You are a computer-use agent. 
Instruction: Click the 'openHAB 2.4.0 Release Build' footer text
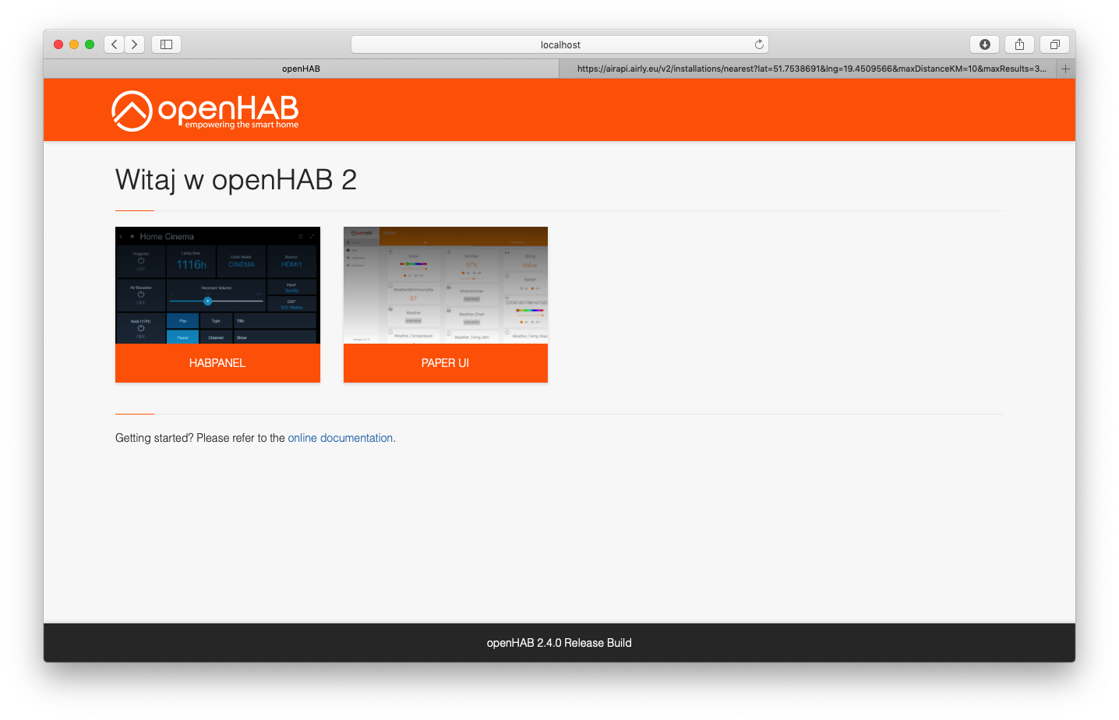559,643
